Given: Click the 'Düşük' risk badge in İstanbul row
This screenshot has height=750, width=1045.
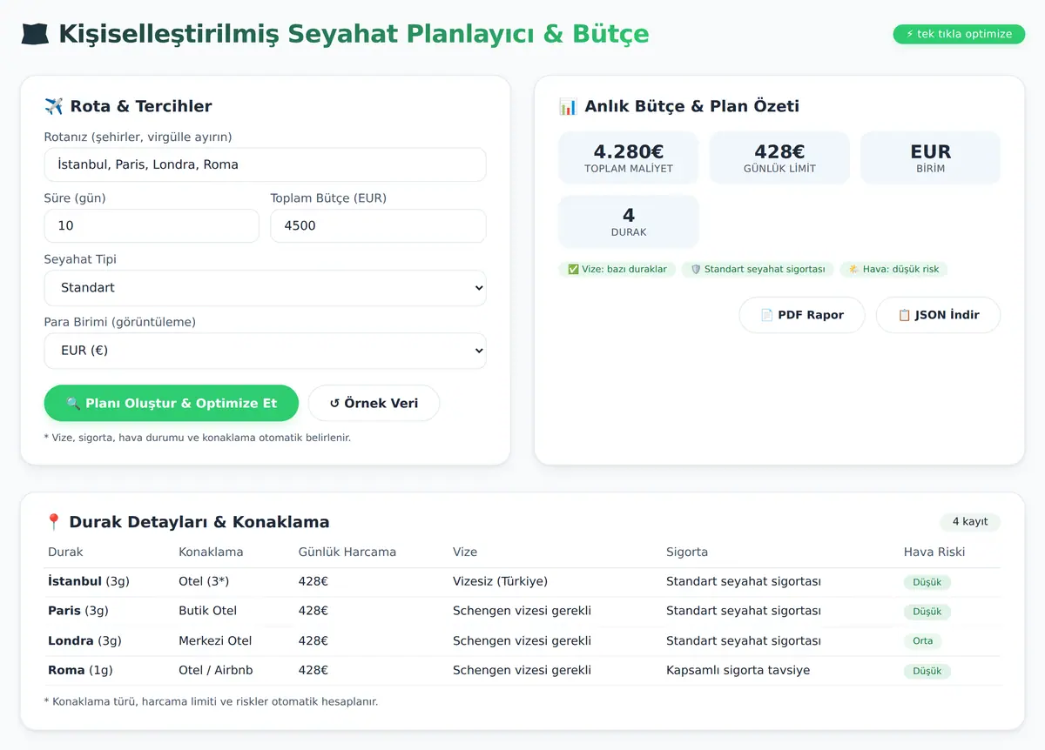Looking at the screenshot, I should coord(927,582).
